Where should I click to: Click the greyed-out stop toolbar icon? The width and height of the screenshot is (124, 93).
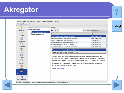click(26, 24)
